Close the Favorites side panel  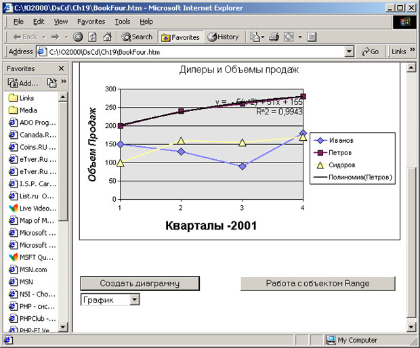[x=61, y=68]
